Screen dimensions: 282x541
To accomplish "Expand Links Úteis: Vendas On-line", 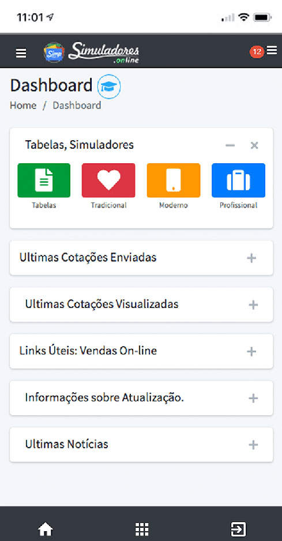I will click(251, 352).
